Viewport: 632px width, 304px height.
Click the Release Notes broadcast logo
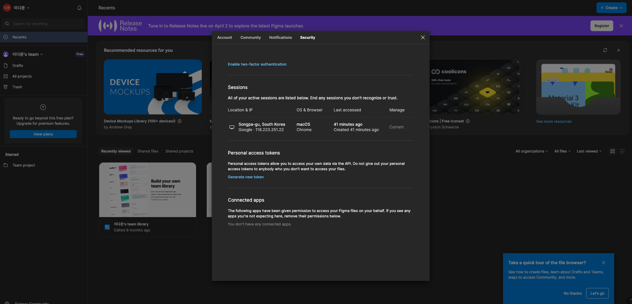[108, 26]
